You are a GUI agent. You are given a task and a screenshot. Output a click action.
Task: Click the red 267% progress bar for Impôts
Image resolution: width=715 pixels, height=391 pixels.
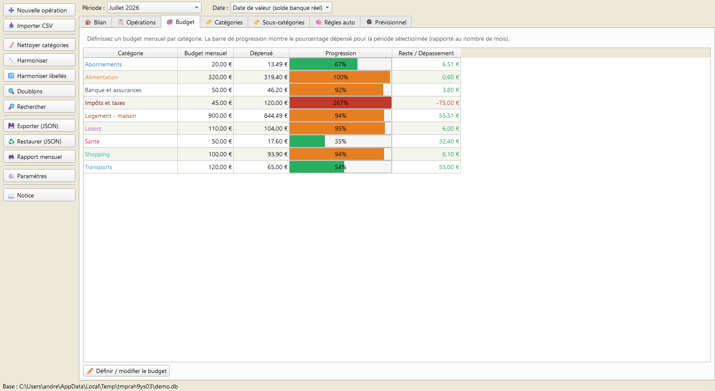point(340,103)
